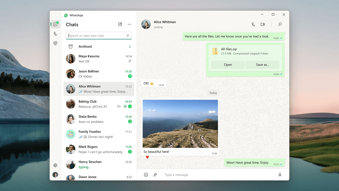Compose a new chat
The width and height of the screenshot is (339, 191).
point(120,25)
